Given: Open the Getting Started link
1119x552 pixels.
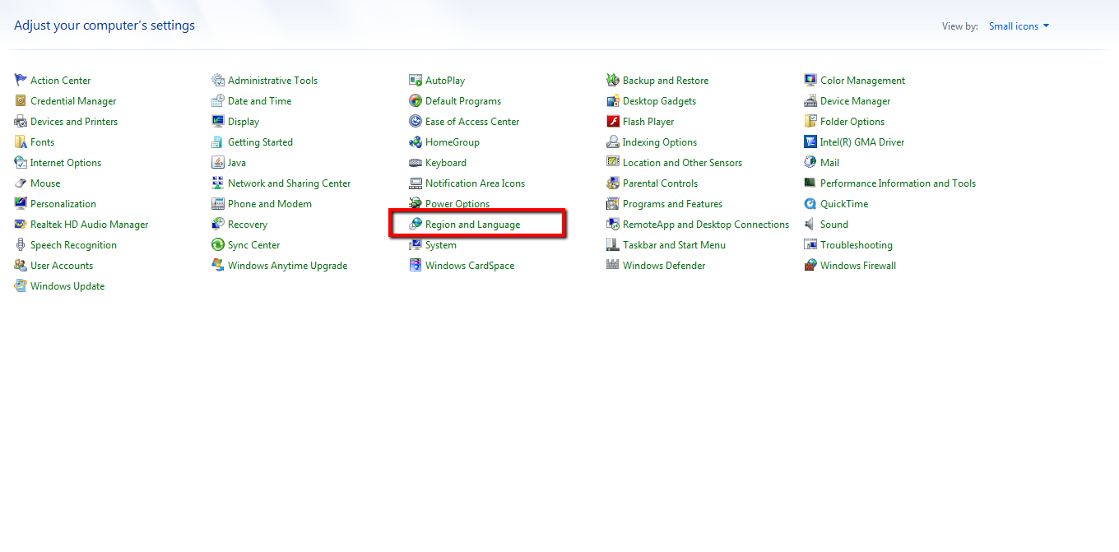Looking at the screenshot, I should point(260,142).
